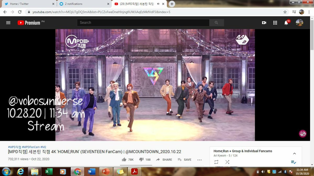Screen dimensions: 314x176
Task: Go back to previous page
Action: pyautogui.click(x=5, y=12)
